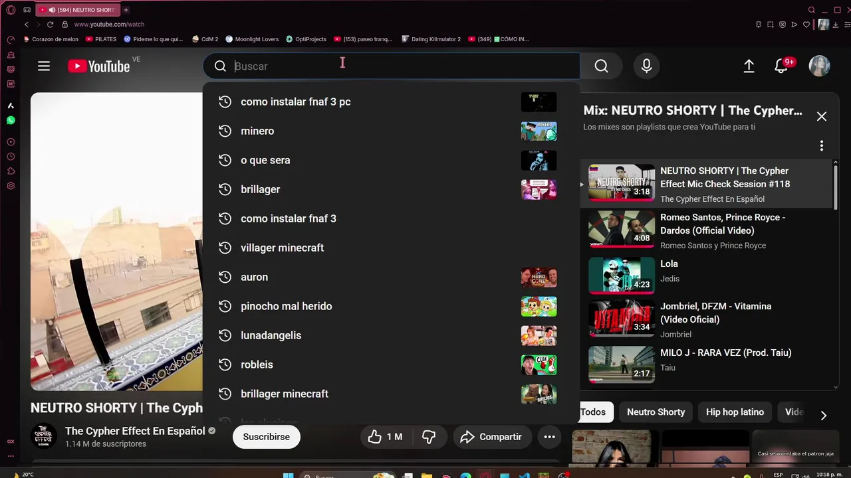
Task: Open a new browser tab
Action: [126, 10]
